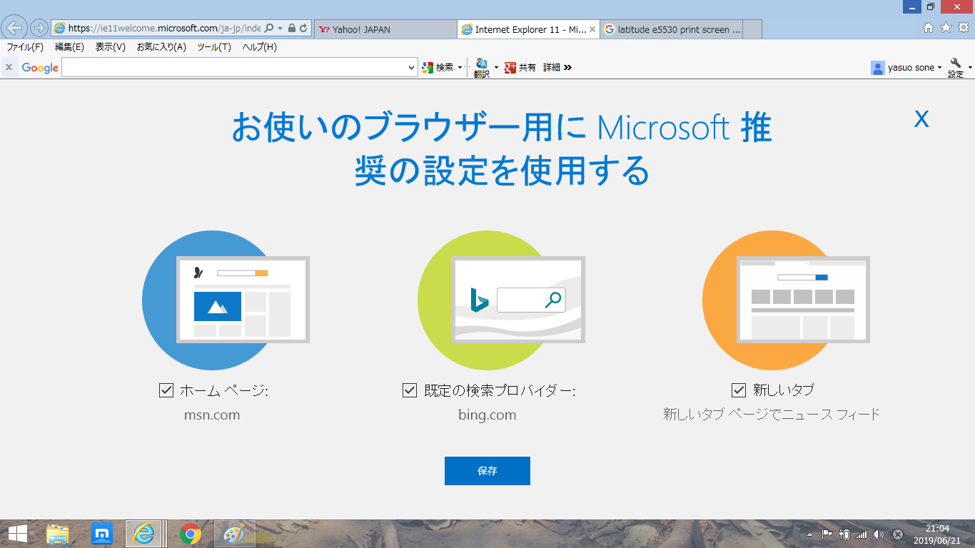Image resolution: width=975 pixels, height=548 pixels.
Task: Open File Explorer from the taskbar
Action: pyautogui.click(x=58, y=534)
